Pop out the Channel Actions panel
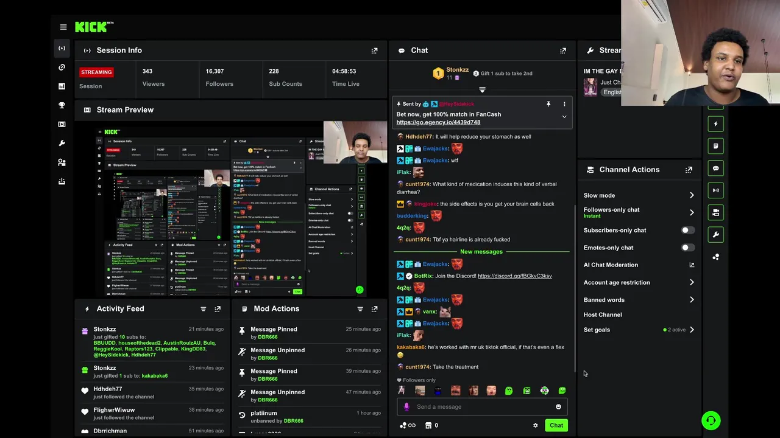Viewport: 780px width, 438px height. click(689, 170)
